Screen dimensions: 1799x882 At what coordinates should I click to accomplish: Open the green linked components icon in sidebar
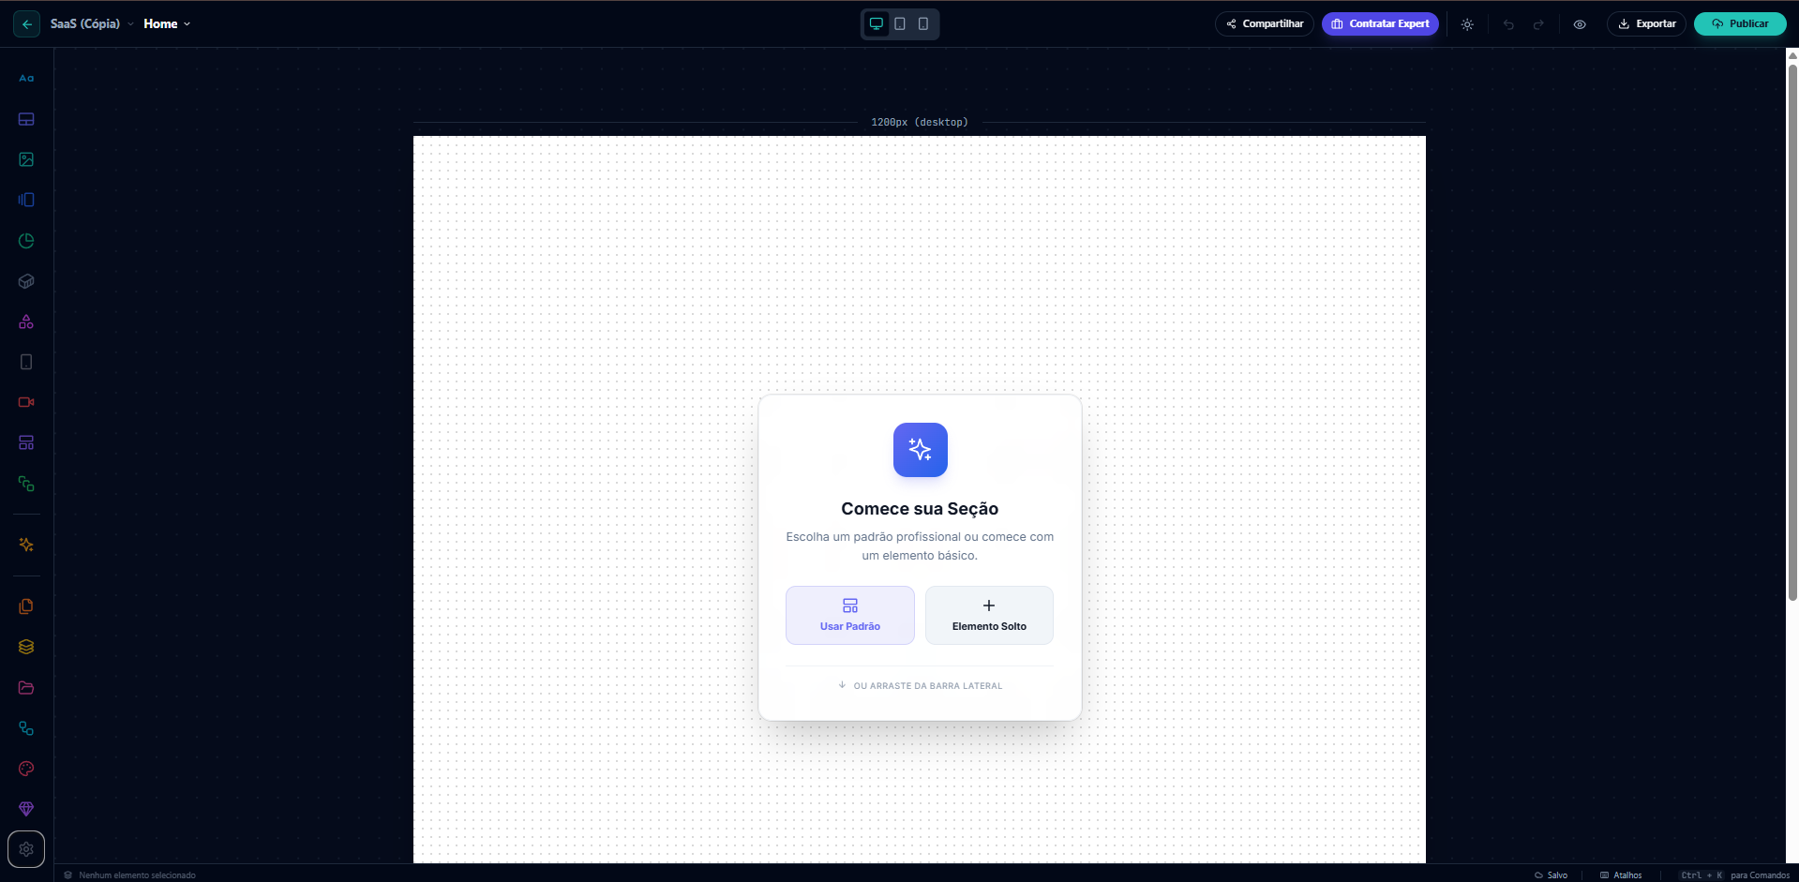pyautogui.click(x=26, y=484)
